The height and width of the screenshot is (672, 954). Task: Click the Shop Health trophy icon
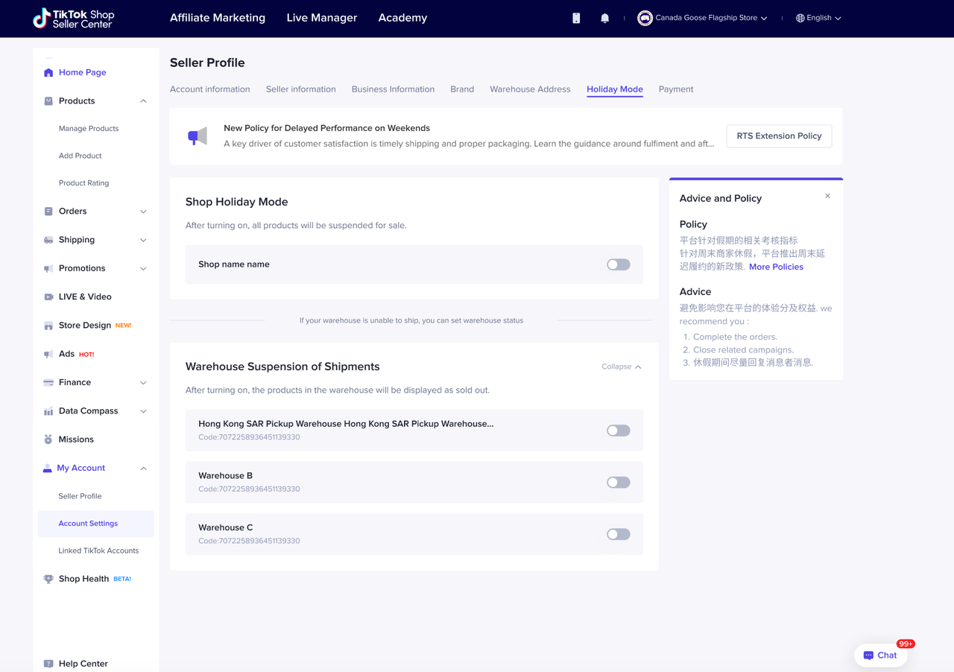48,579
